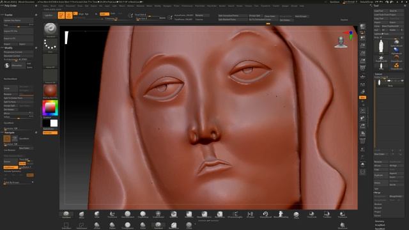Screen dimensions: 409x230
Task: Click the Zoom3D icon
Action: [x=362, y=126]
